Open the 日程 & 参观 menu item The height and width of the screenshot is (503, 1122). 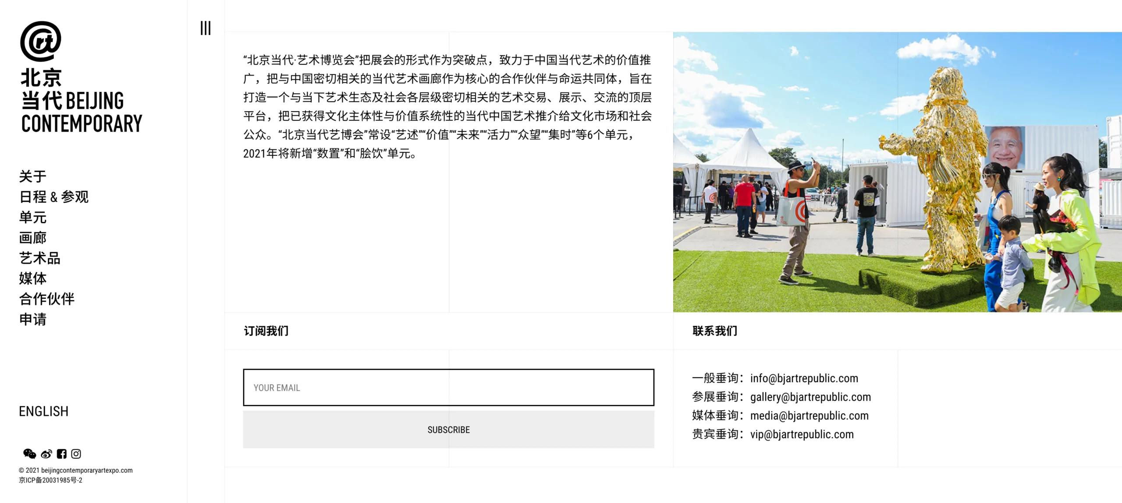pos(54,197)
